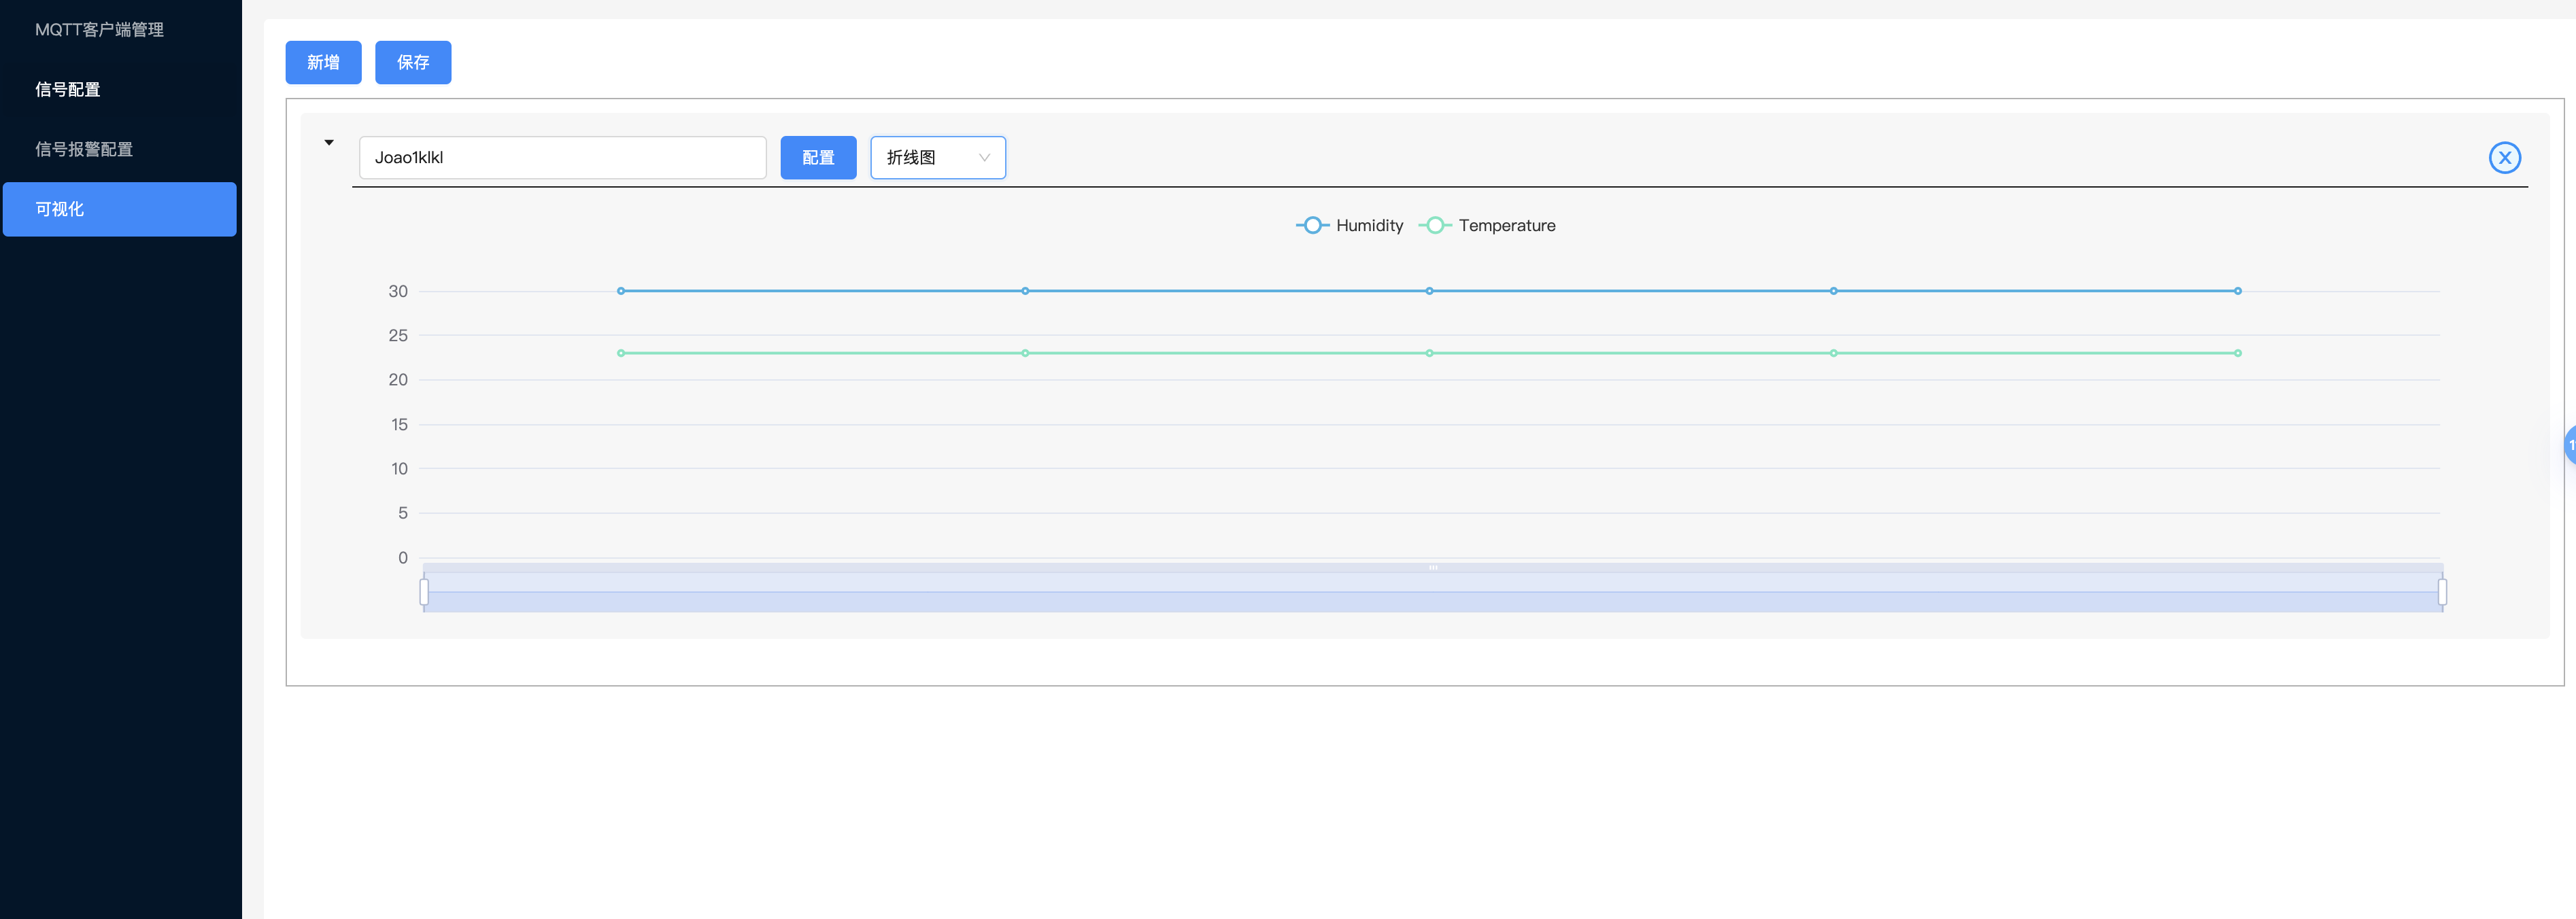
Task: Click the chart title input Joao1klkl
Action: point(562,157)
